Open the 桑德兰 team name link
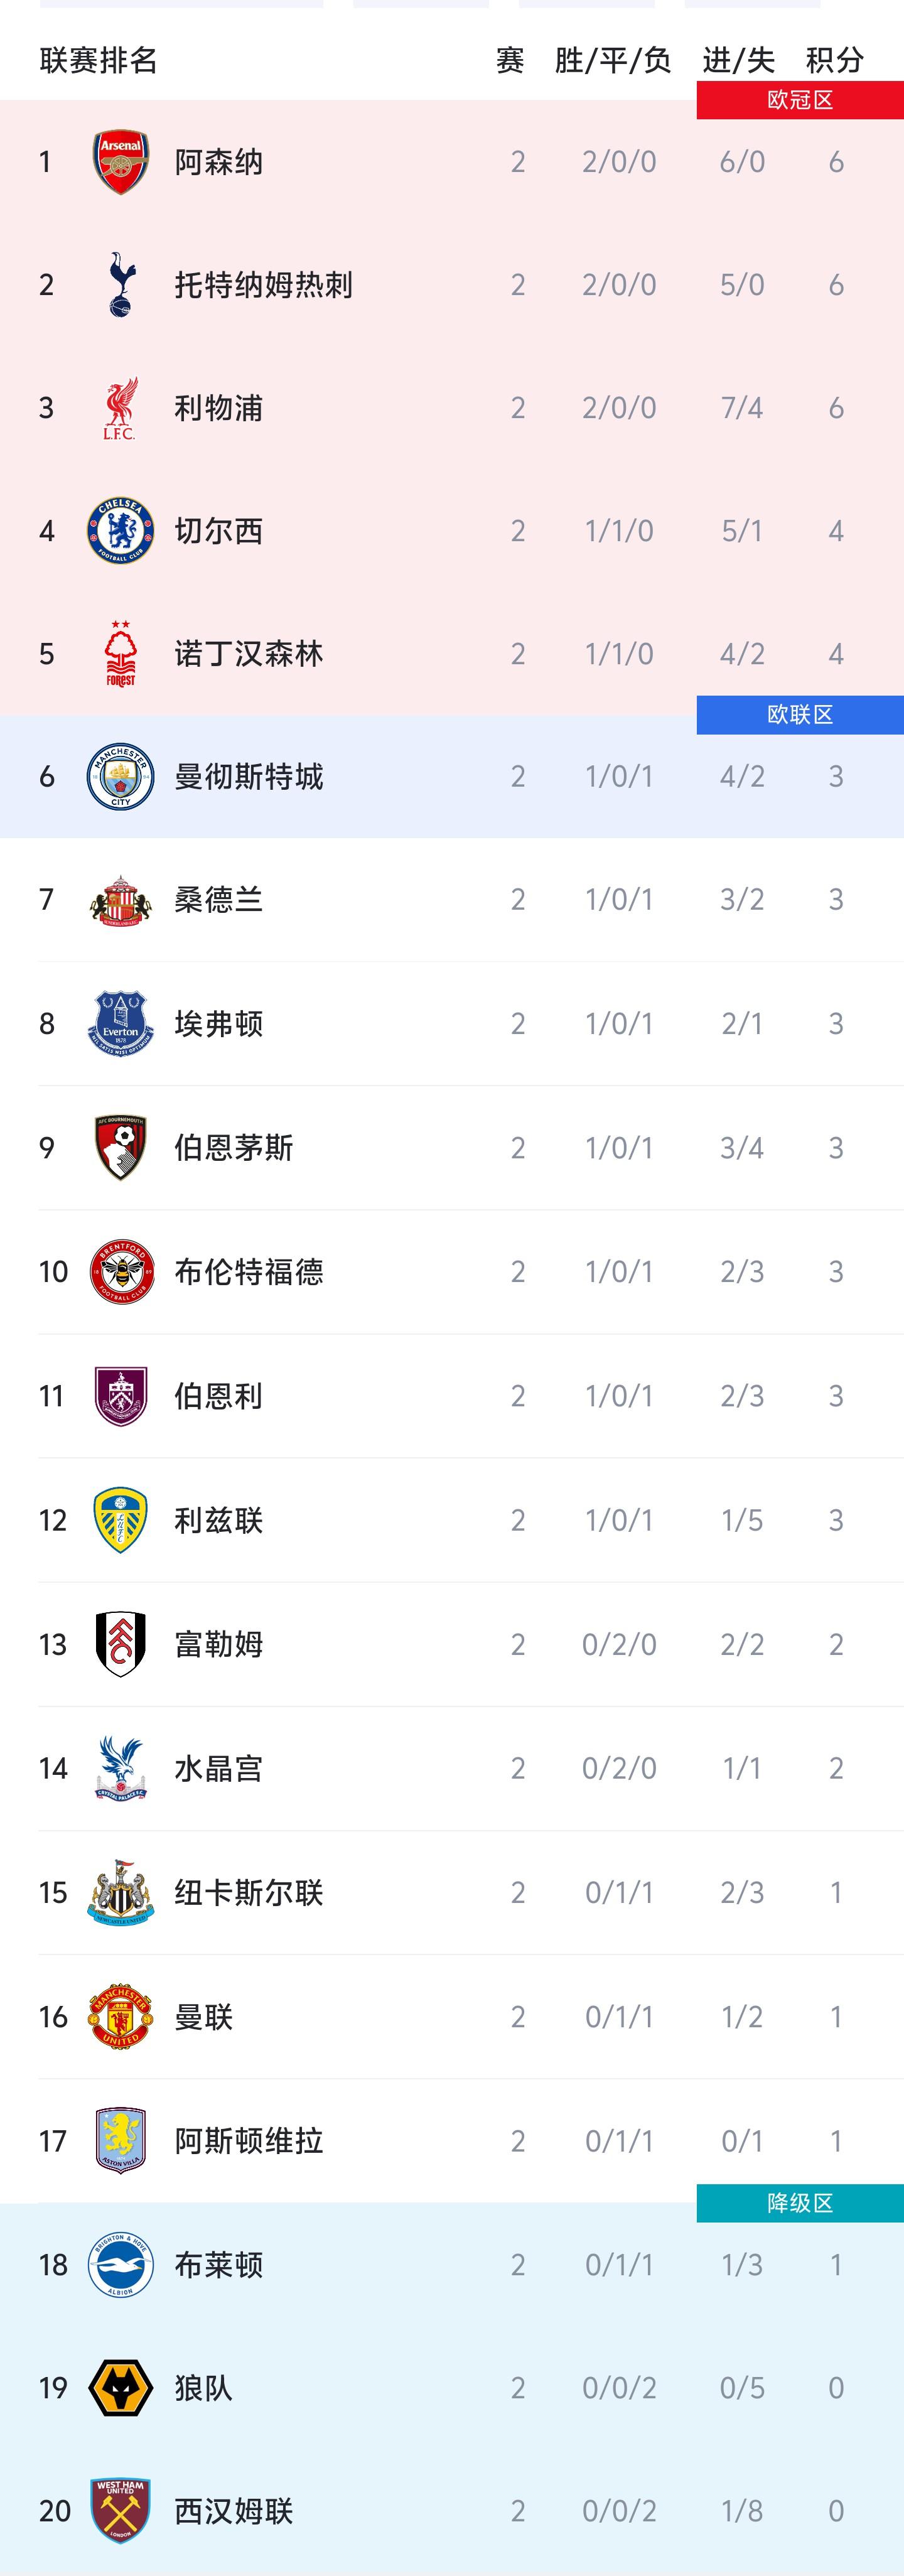904x2576 pixels. (218, 900)
